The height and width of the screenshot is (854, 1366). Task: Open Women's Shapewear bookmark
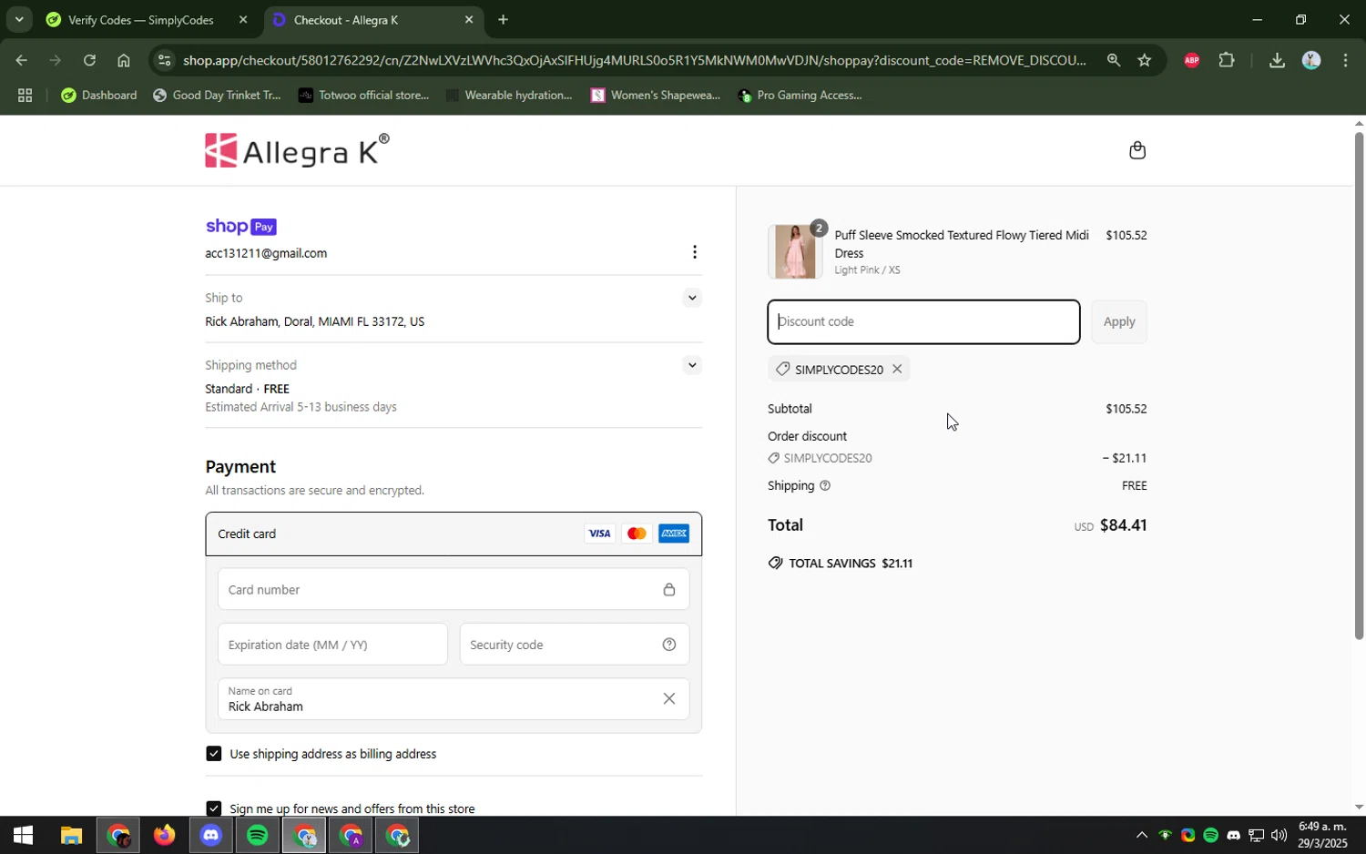tap(655, 96)
